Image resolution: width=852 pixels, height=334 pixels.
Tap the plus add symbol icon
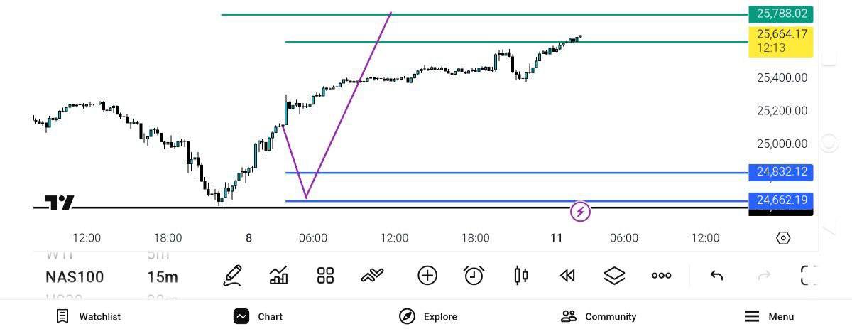(x=427, y=275)
